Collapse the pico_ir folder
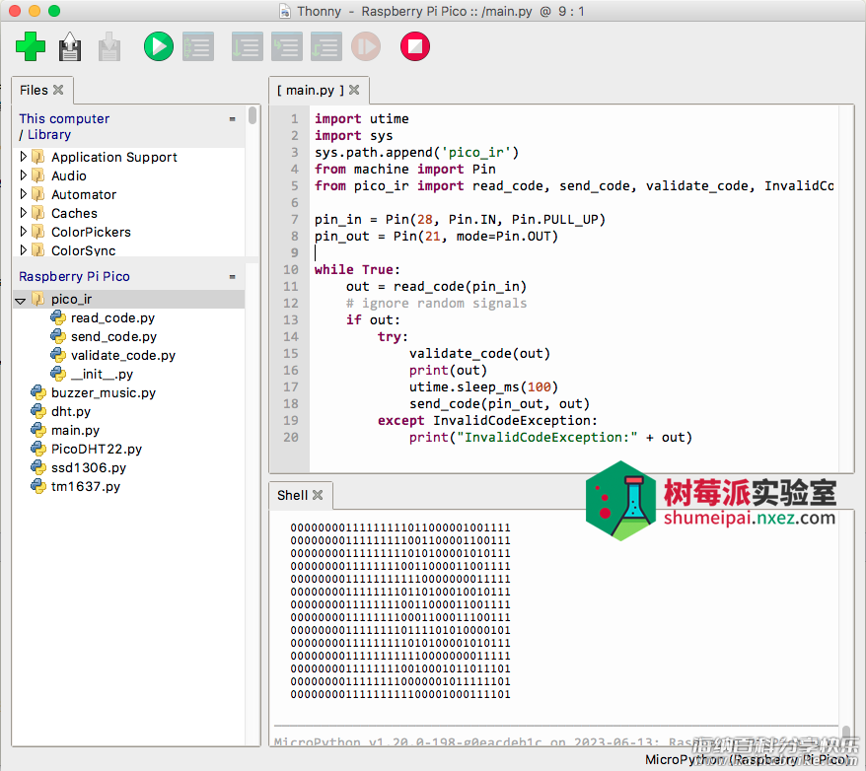The height and width of the screenshot is (771, 866). (x=21, y=301)
